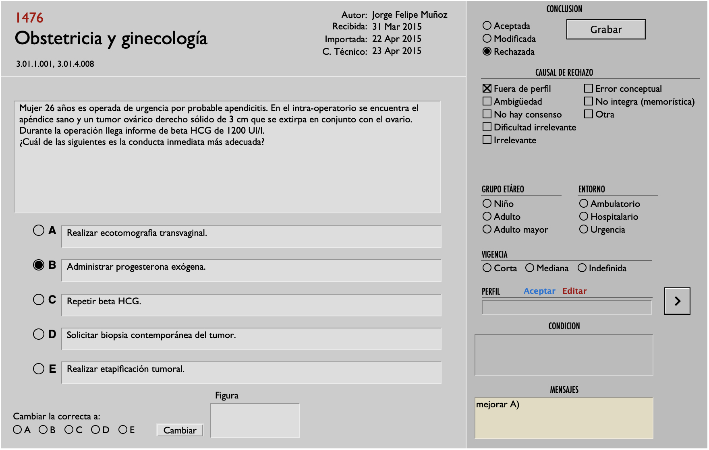Viewport: 709px width, 450px height.
Task: Click the Perfil input field
Action: (x=566, y=308)
